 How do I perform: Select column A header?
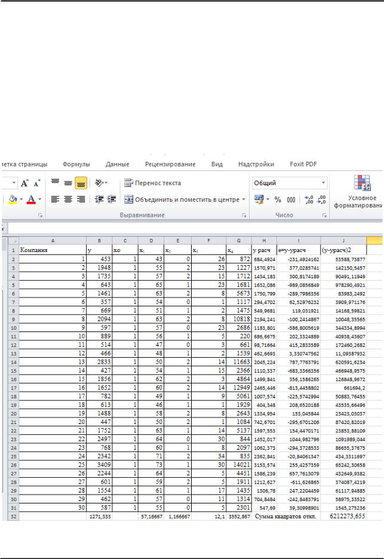pyautogui.click(x=53, y=241)
